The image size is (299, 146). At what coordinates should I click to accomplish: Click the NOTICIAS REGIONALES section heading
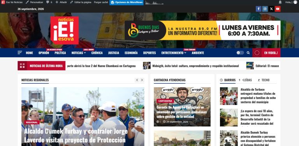35,80
